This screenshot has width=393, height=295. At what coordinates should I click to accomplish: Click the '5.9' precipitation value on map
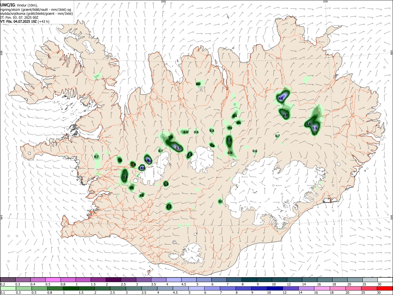click(x=315, y=128)
